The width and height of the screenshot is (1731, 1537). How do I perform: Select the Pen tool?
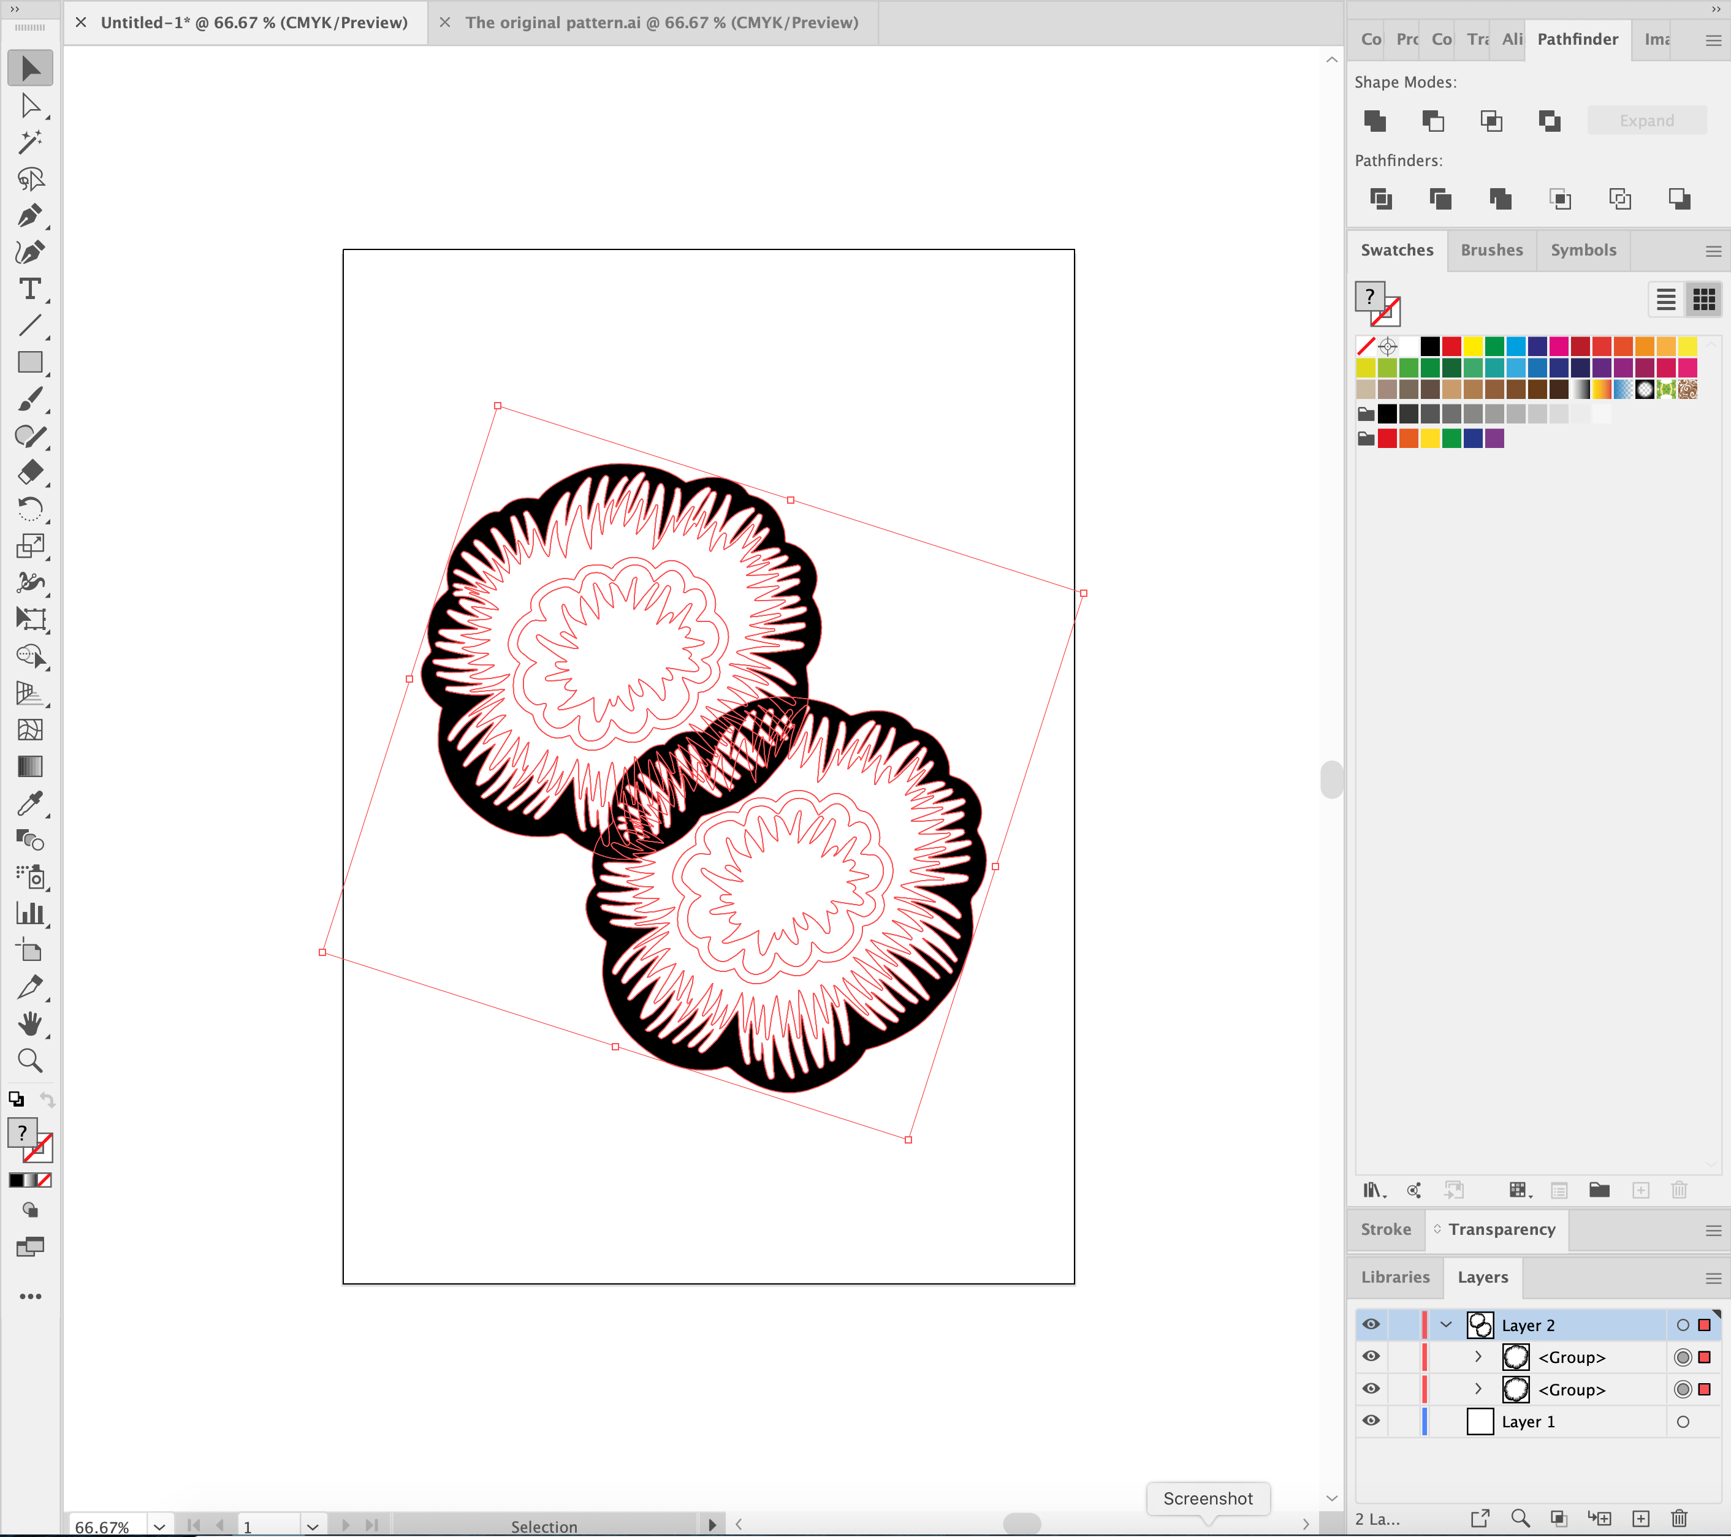pyautogui.click(x=31, y=215)
